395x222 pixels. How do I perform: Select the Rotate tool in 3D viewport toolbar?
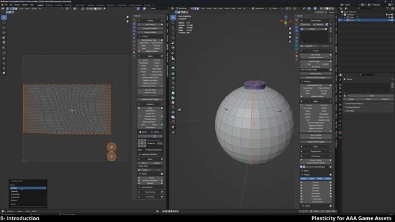coord(173,38)
